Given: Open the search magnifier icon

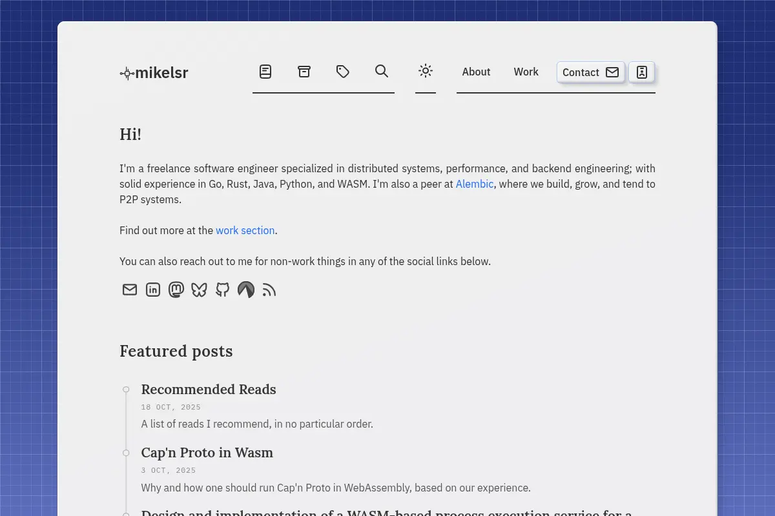Looking at the screenshot, I should [382, 71].
